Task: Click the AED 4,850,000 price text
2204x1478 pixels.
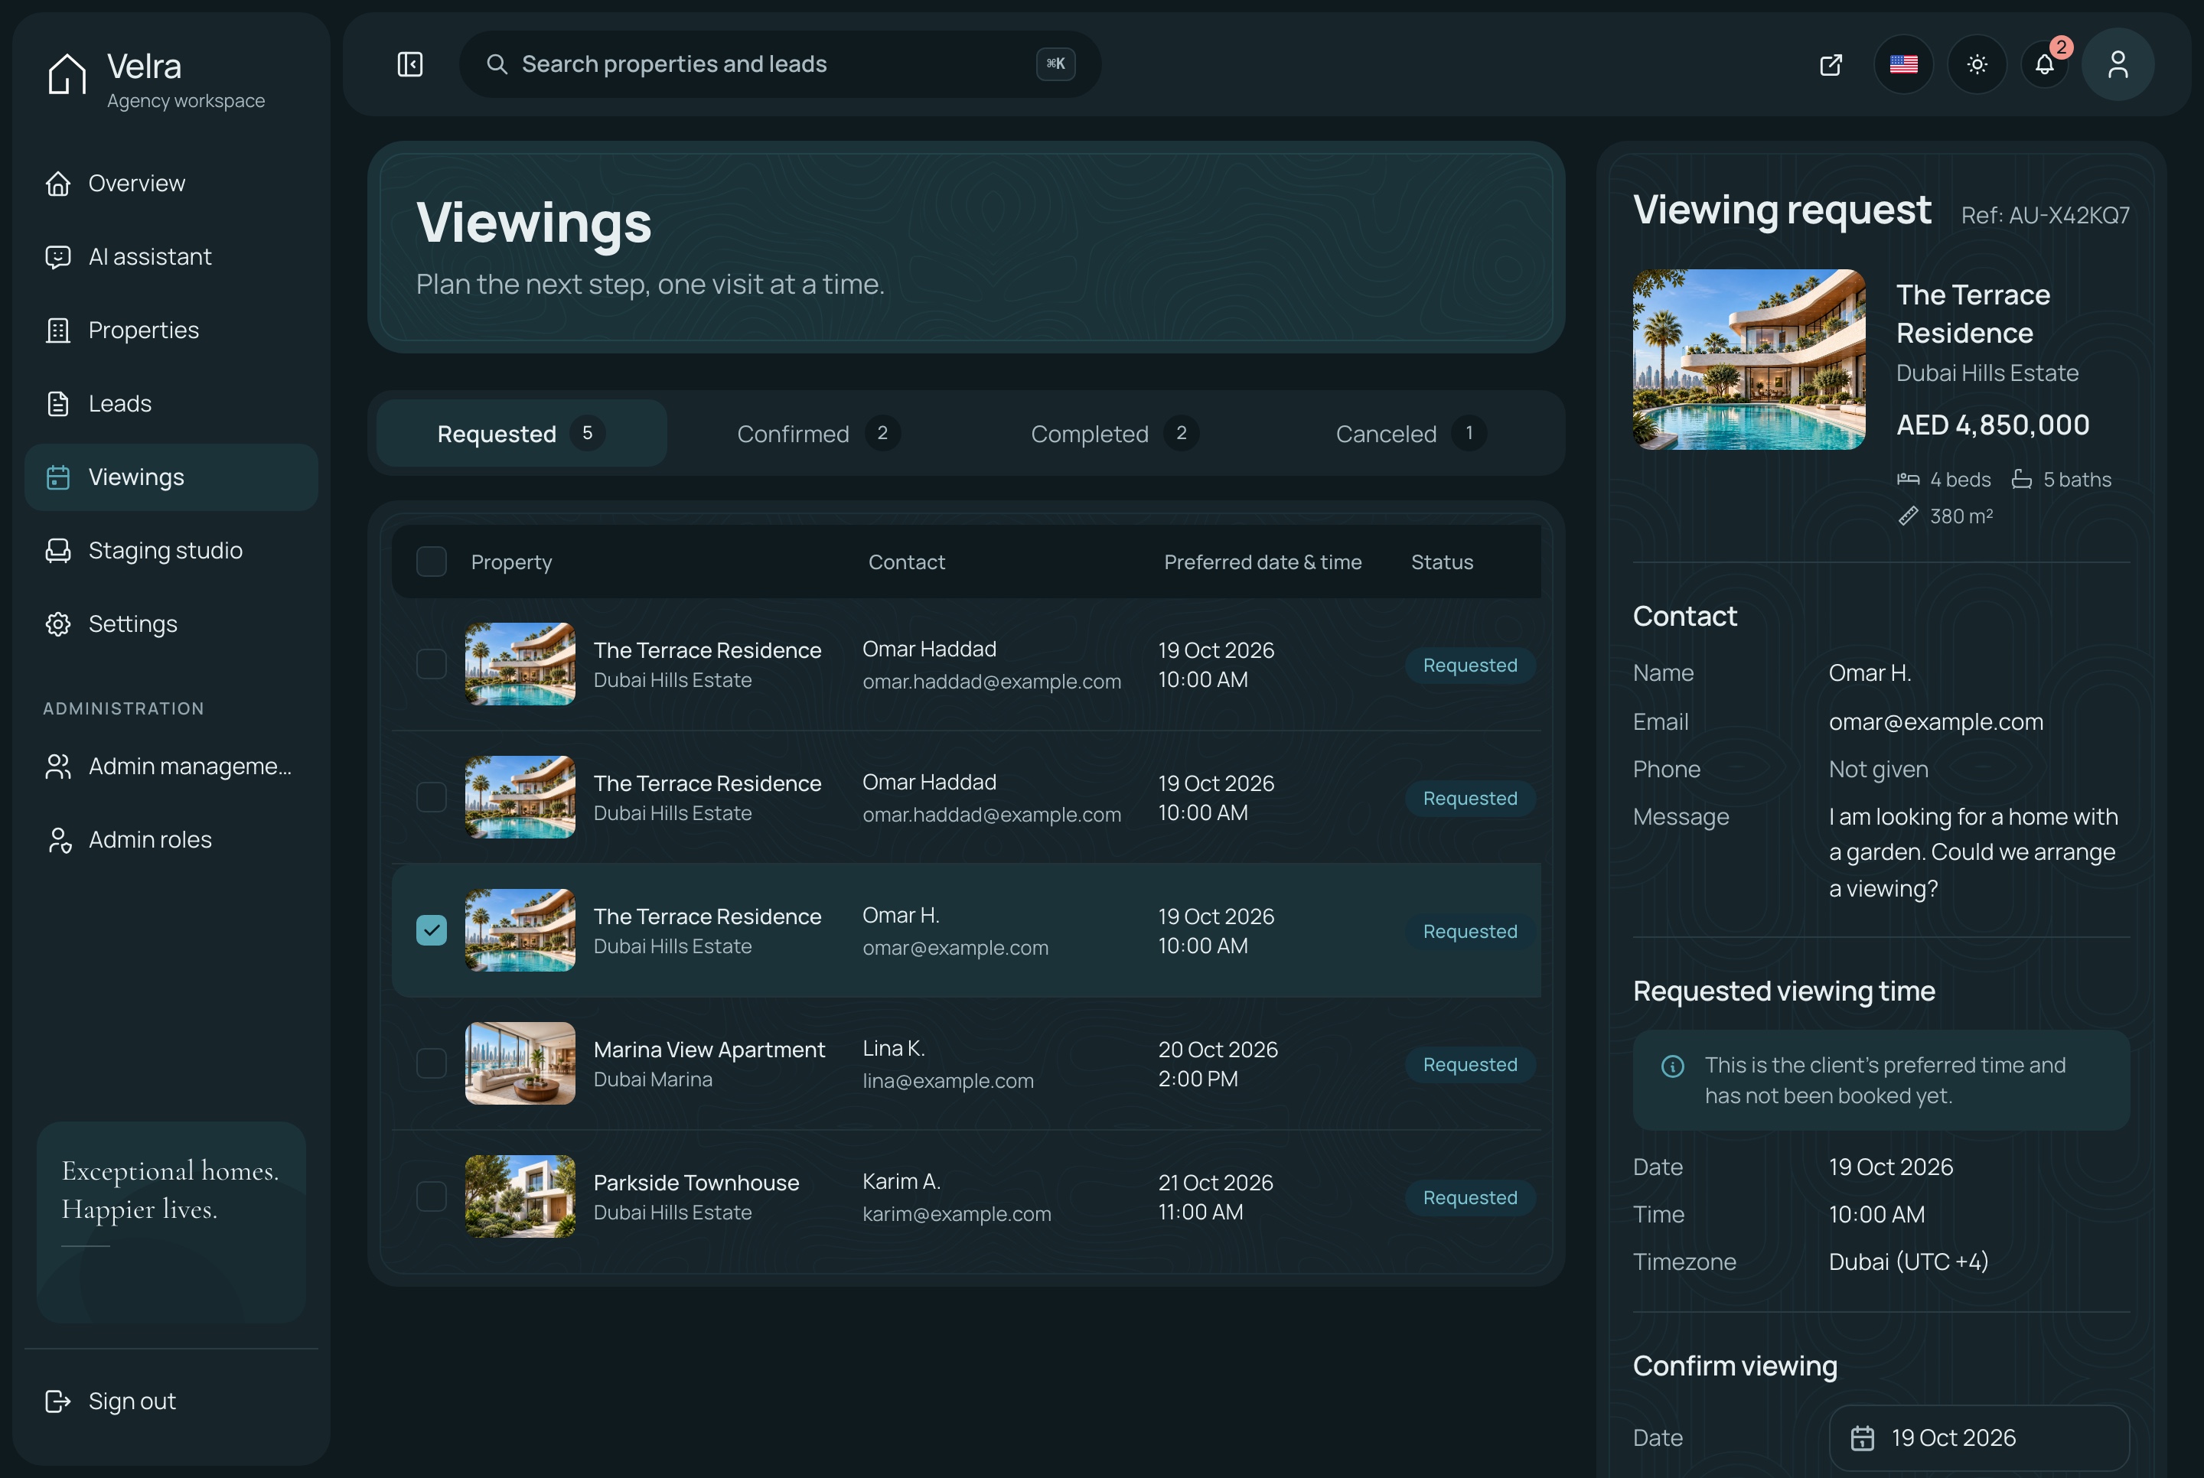Action: click(1992, 425)
